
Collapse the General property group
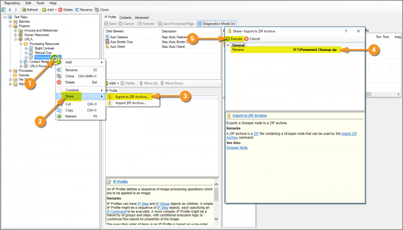pos(228,45)
